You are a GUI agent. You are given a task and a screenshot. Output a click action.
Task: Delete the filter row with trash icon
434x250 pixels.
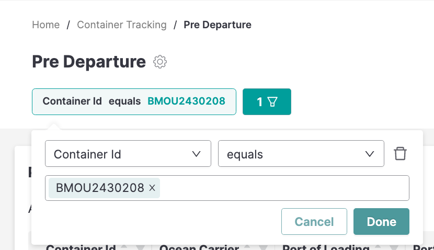point(400,154)
